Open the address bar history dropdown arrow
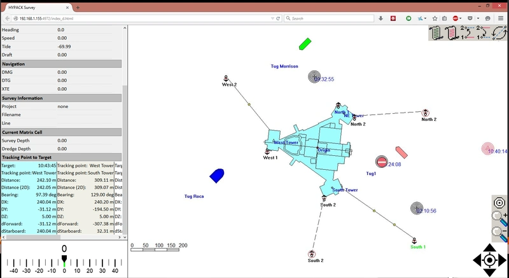Screen dimensions: 509x278 coord(272,18)
